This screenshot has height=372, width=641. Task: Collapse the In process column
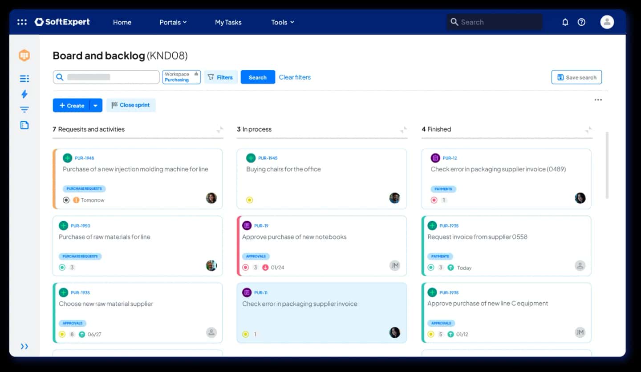[x=403, y=130]
